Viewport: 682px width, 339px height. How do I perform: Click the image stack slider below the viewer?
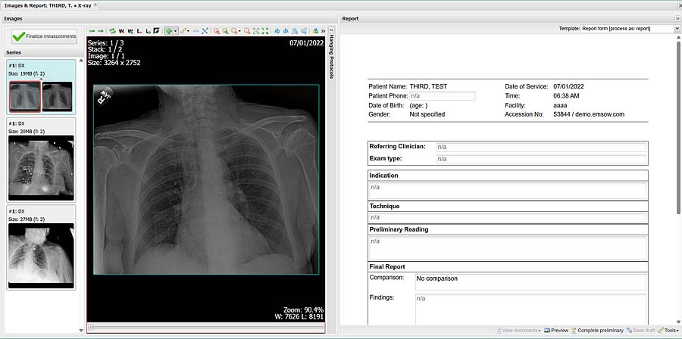(205, 328)
